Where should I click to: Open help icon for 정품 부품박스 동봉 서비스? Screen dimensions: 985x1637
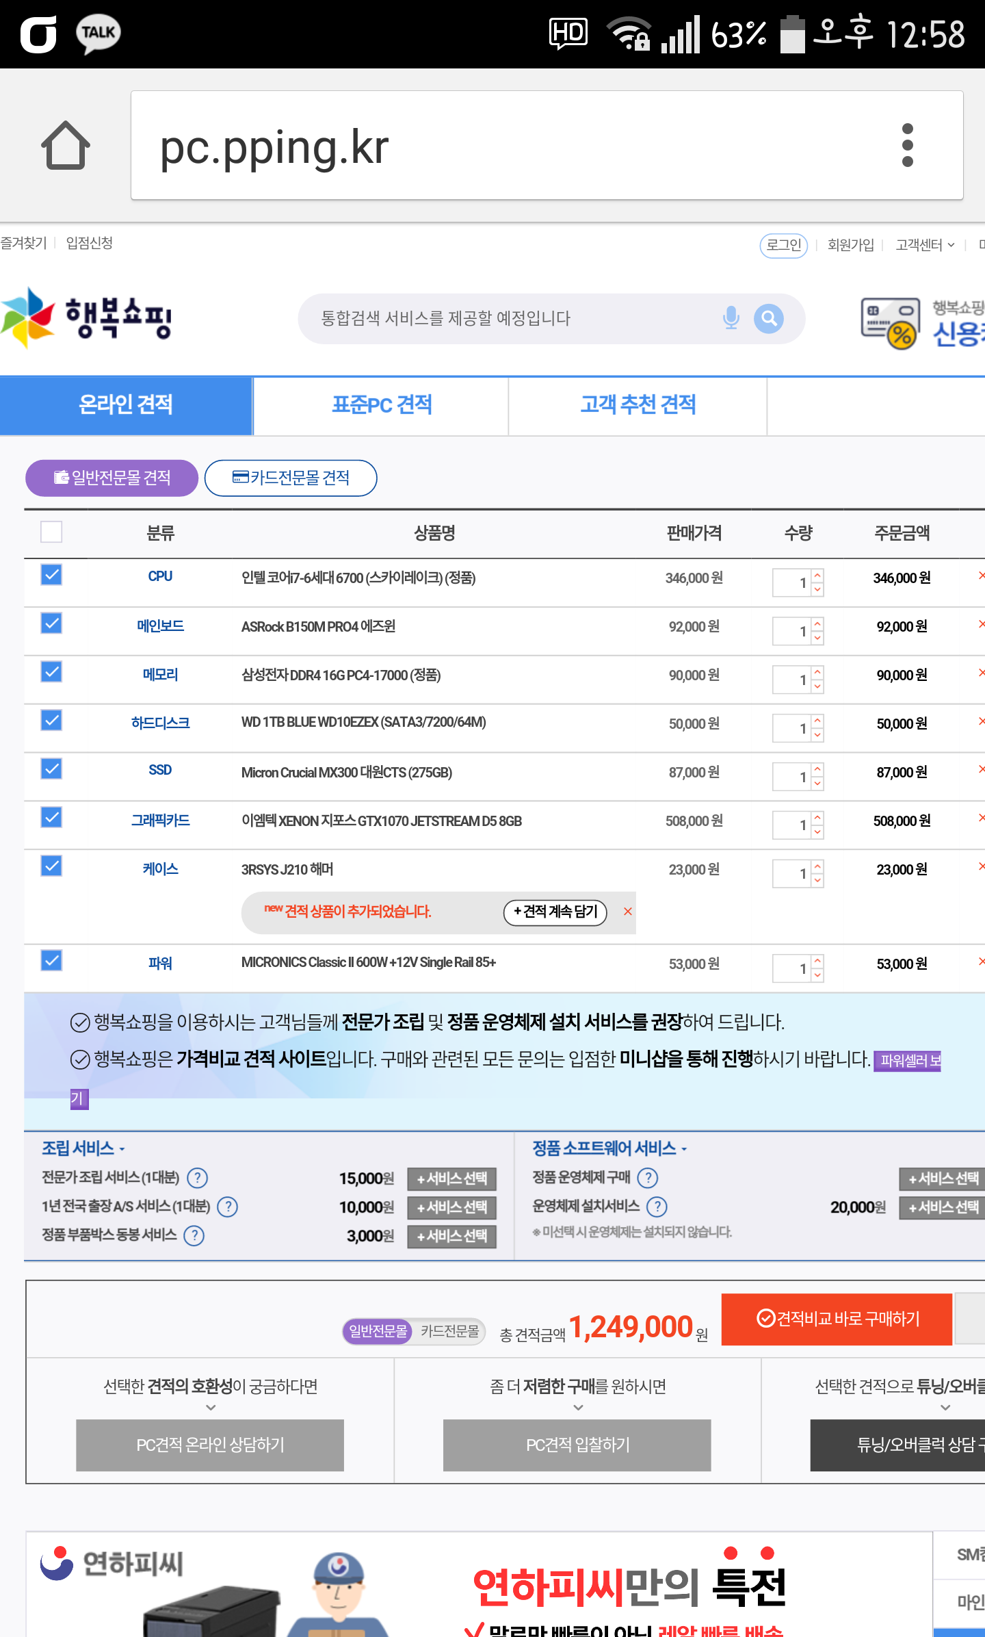(x=194, y=1235)
